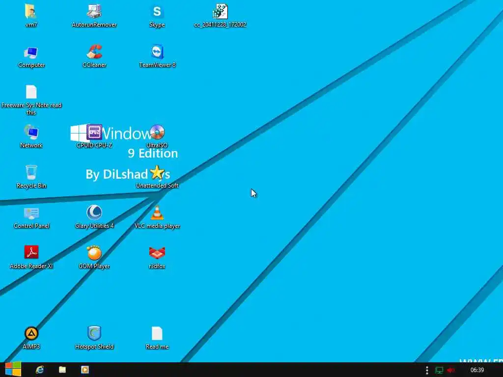Open File Explorer from the taskbar
The width and height of the screenshot is (503, 377).
62,370
